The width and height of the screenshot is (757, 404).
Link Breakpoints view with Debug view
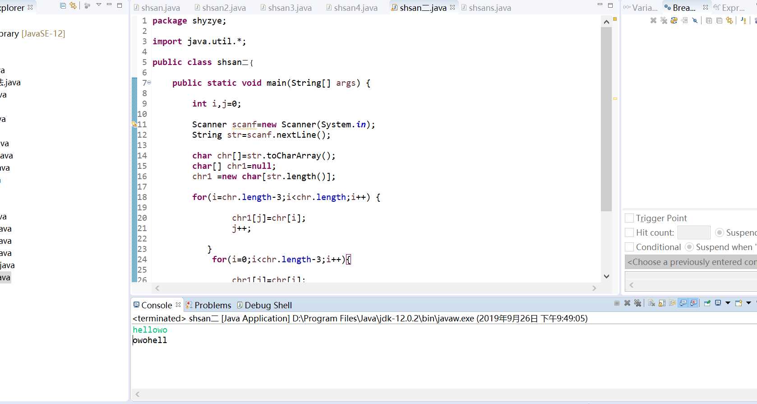729,20
